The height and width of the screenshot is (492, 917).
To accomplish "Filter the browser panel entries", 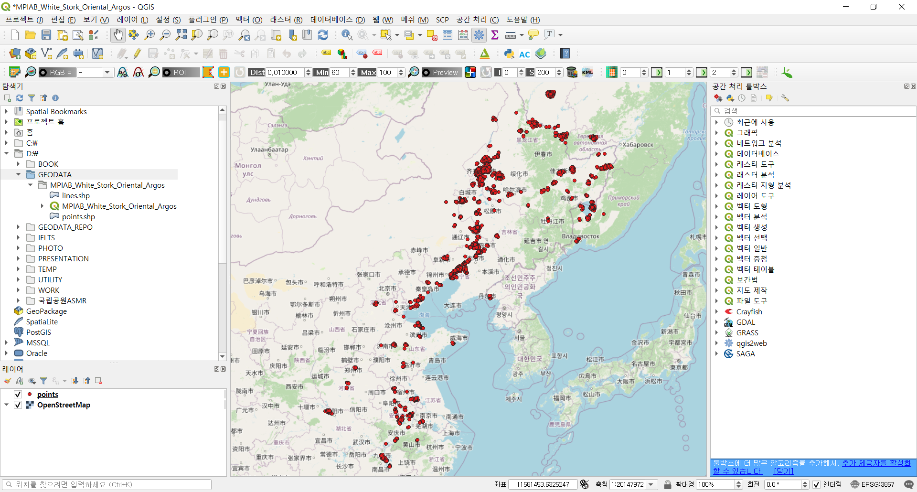I will coord(32,98).
